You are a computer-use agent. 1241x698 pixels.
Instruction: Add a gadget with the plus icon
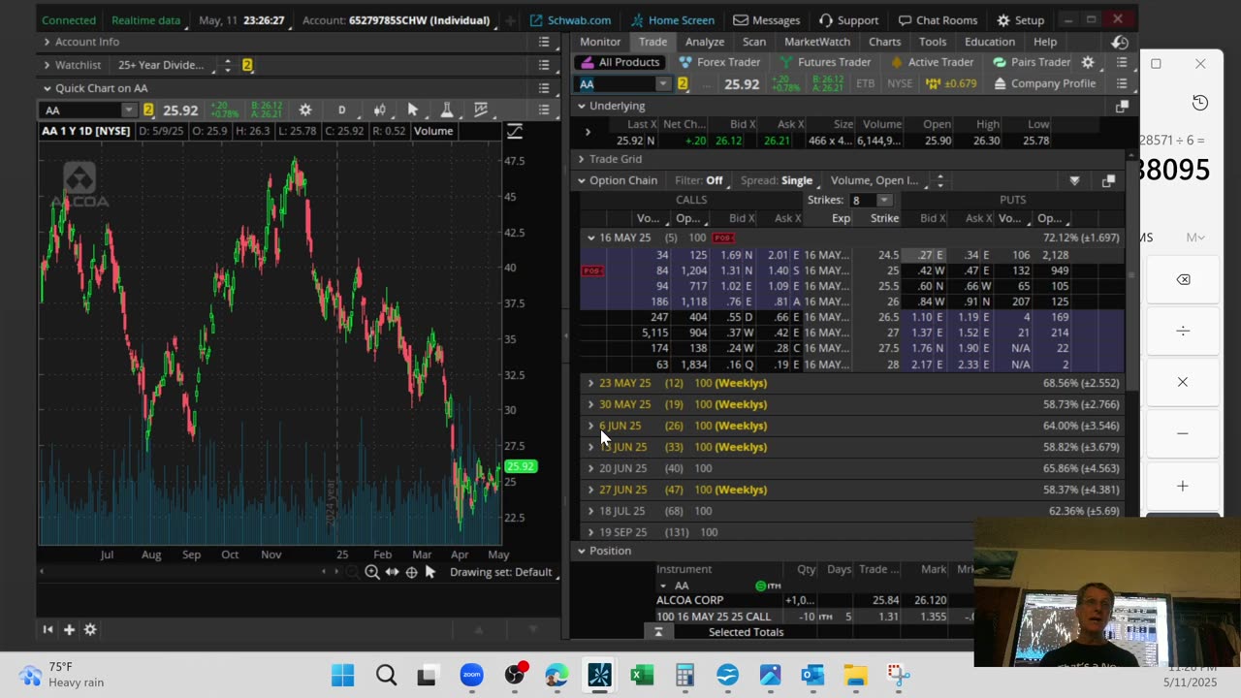(x=69, y=629)
